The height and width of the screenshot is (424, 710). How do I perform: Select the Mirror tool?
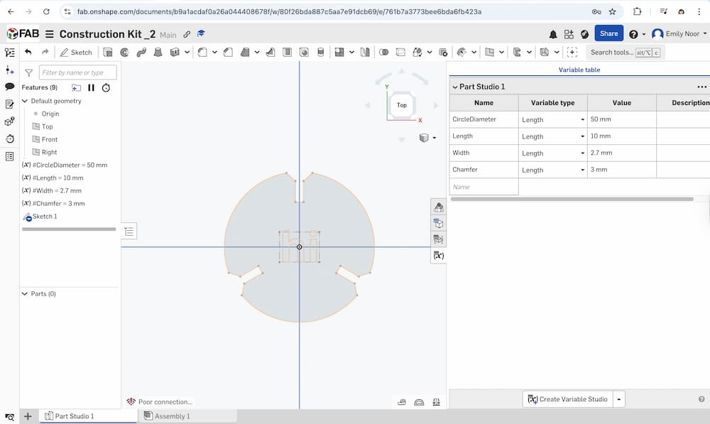coord(365,53)
